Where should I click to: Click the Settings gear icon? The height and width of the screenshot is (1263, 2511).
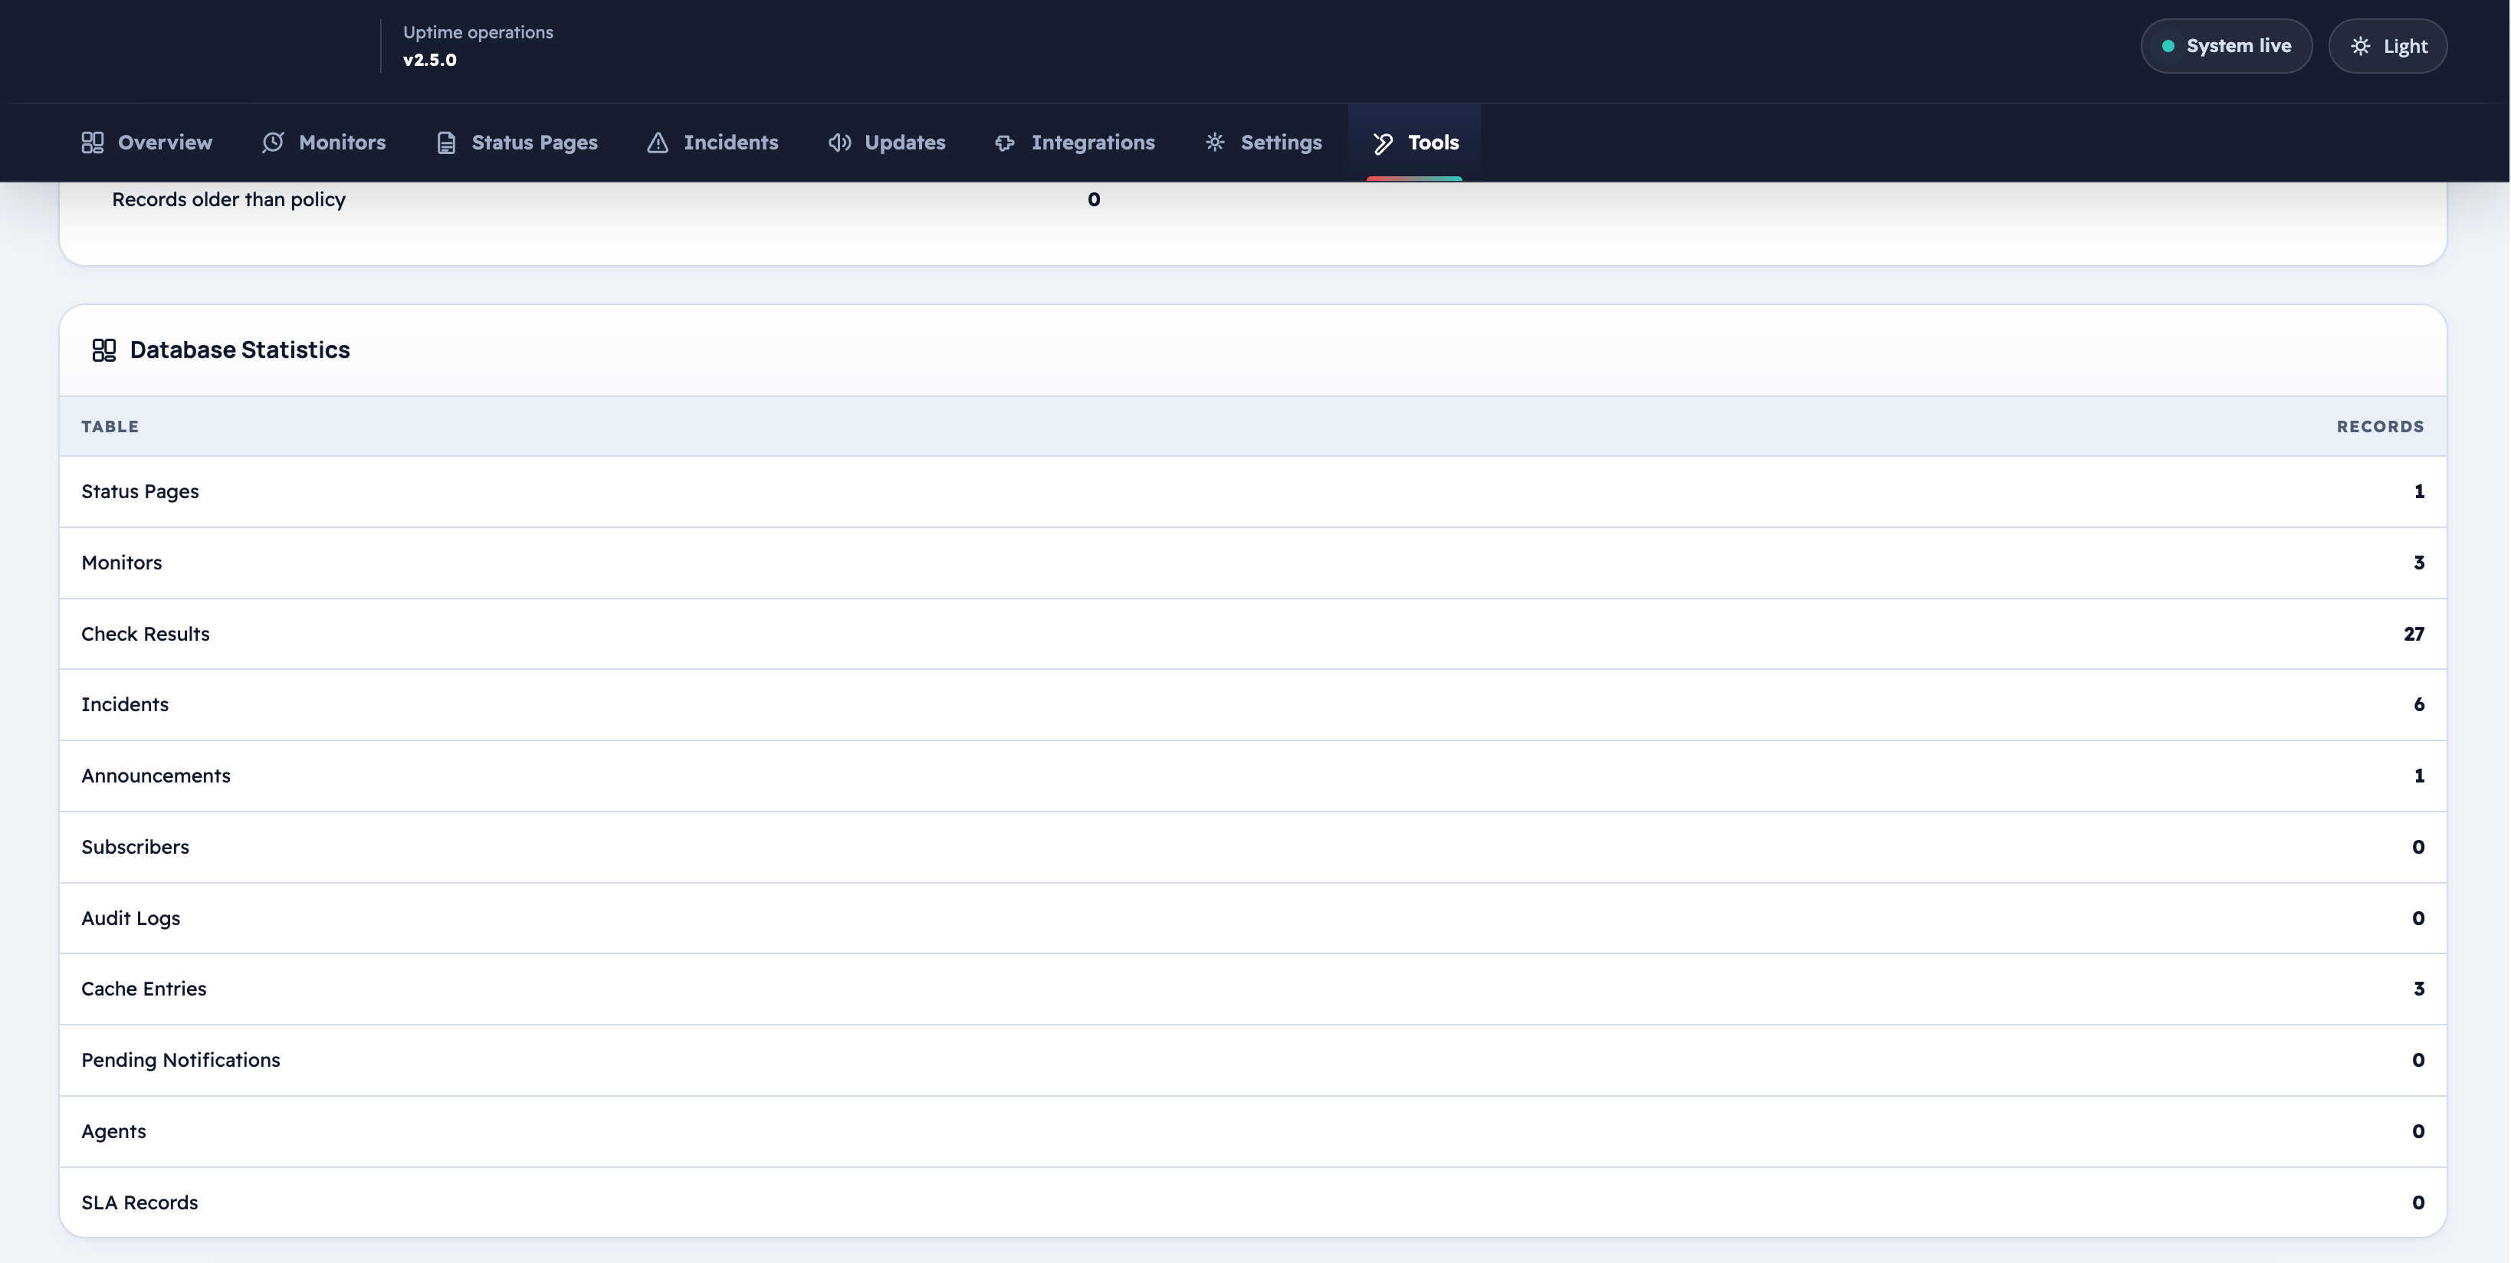pyautogui.click(x=1215, y=143)
